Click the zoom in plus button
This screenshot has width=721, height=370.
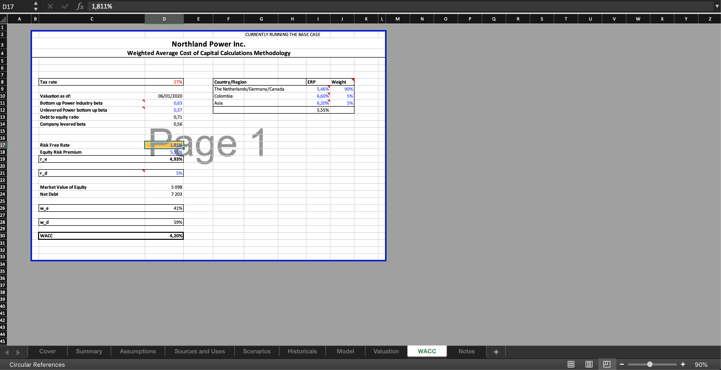(683, 364)
